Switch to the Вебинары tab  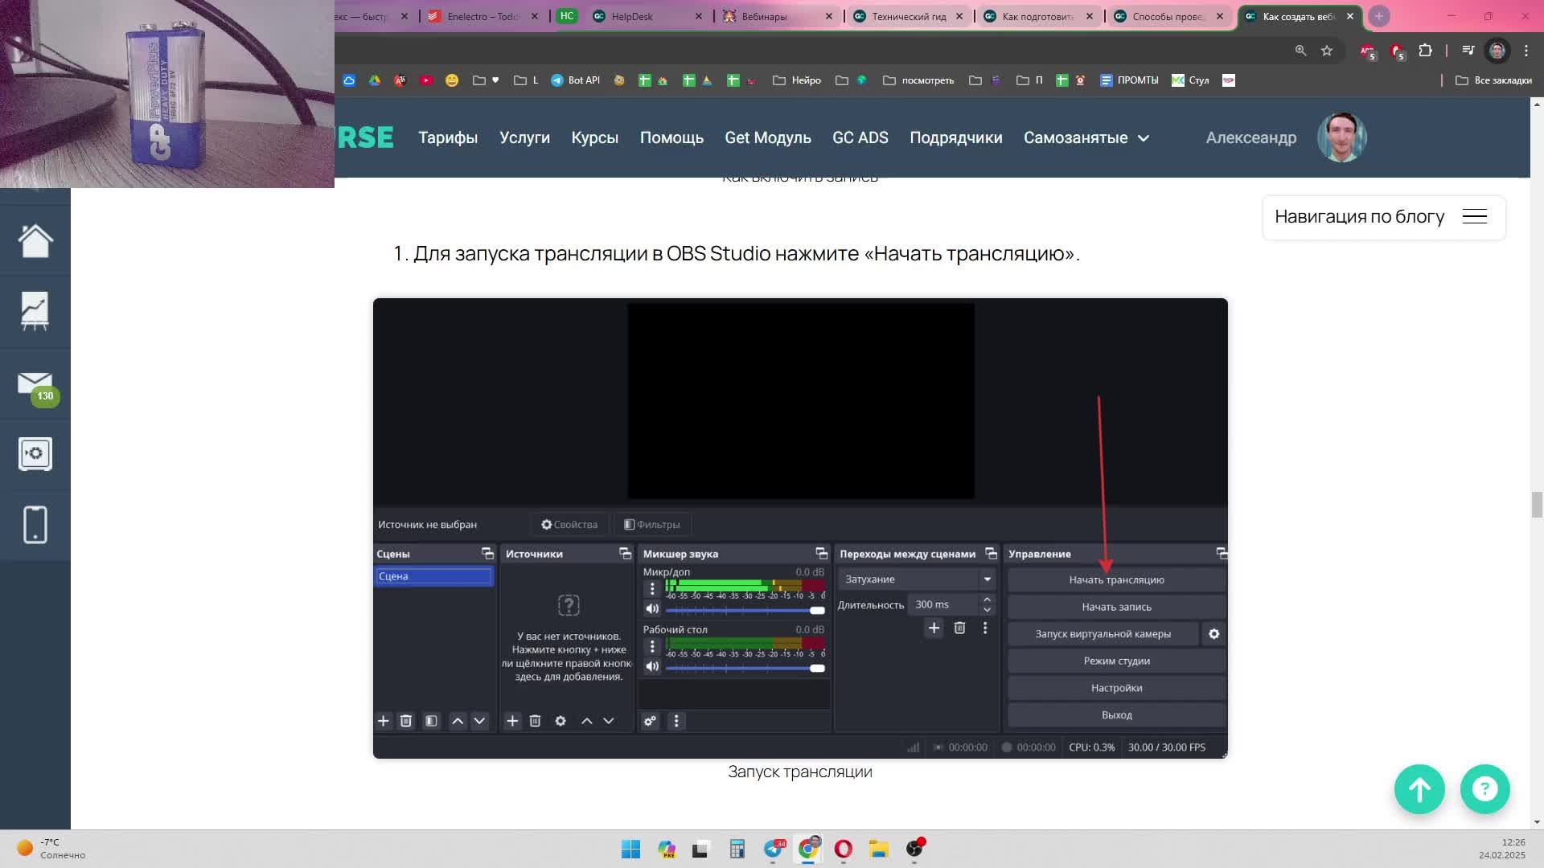point(778,16)
